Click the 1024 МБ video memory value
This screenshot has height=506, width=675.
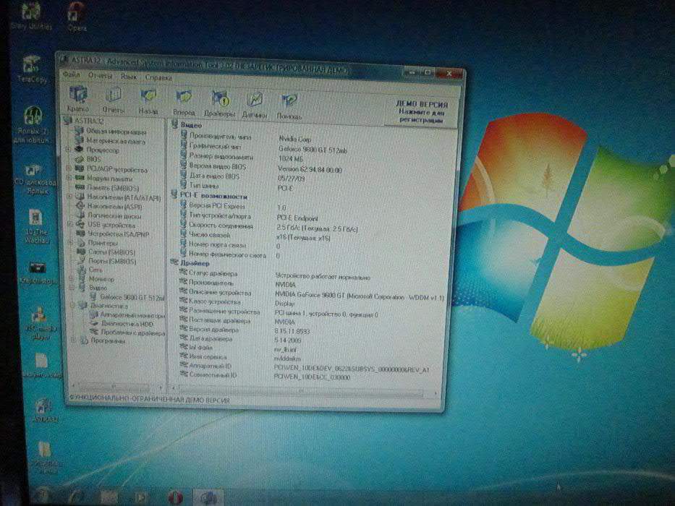291,159
